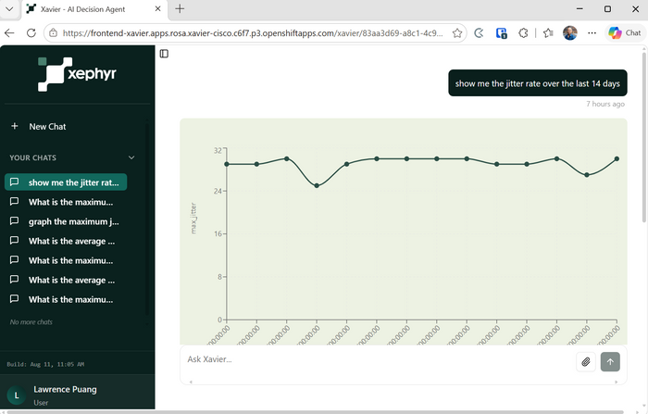Open the browser extensions puzzle icon
The image size is (648, 414).
point(523,33)
